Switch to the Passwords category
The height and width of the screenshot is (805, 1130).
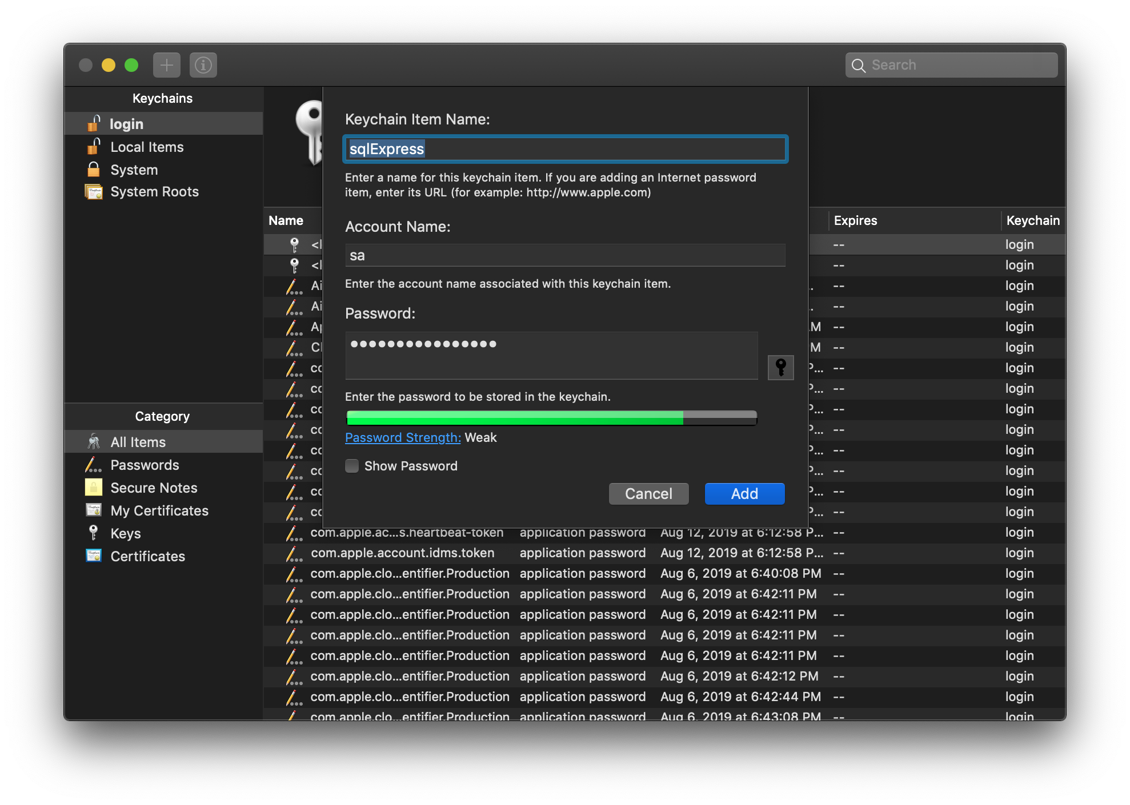tap(145, 465)
